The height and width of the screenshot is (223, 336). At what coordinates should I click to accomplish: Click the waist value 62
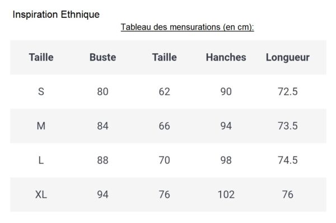(x=164, y=91)
